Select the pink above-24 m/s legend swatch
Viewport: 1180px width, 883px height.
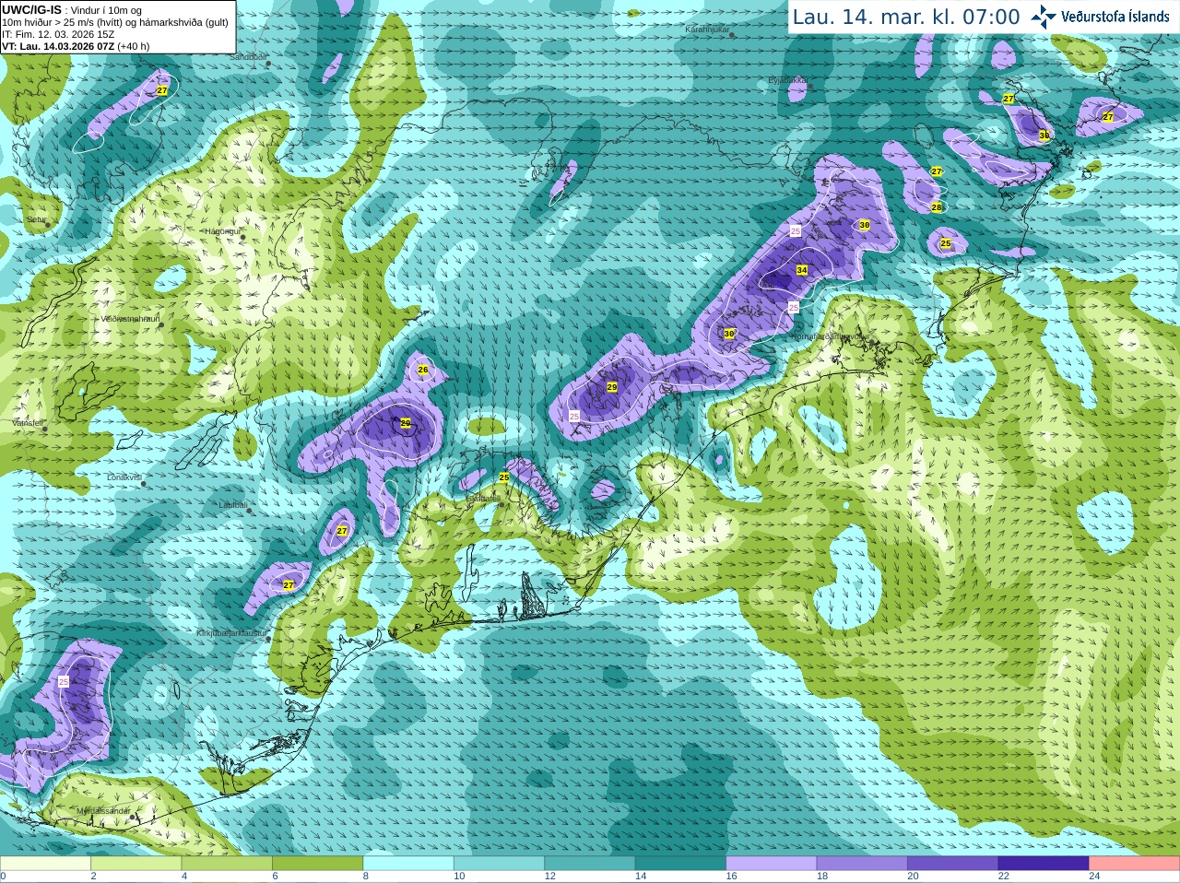[x=1135, y=864]
